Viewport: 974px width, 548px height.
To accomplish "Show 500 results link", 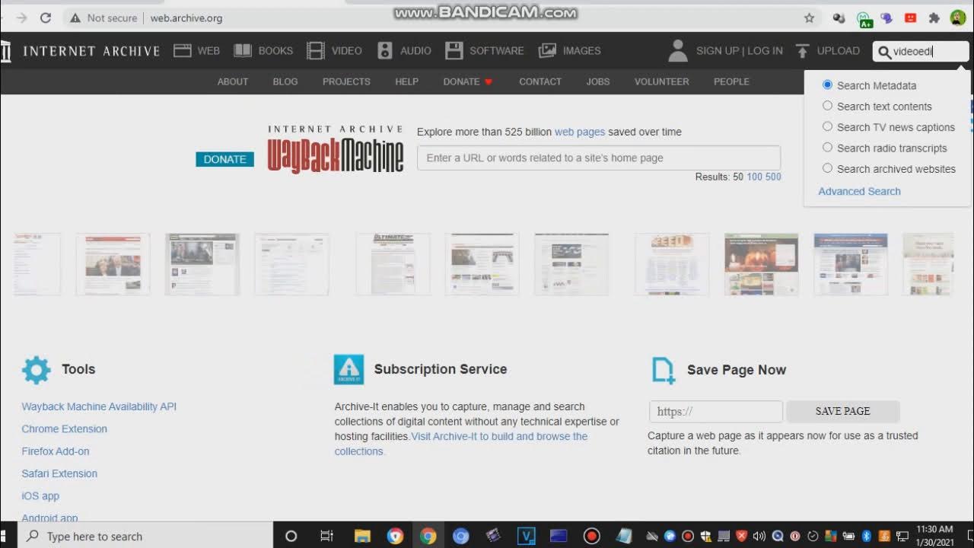I will pos(773,177).
